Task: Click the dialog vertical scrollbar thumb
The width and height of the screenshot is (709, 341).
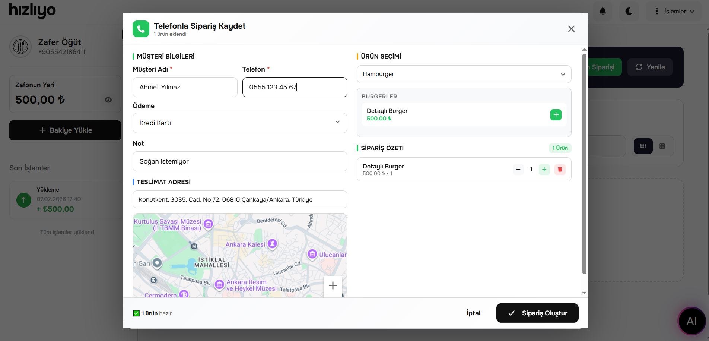Action: (x=584, y=164)
